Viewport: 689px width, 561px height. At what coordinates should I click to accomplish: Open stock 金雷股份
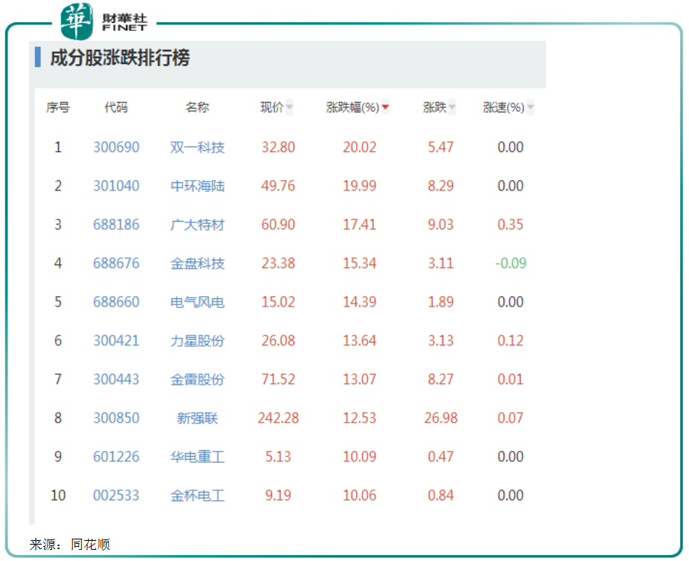(197, 379)
